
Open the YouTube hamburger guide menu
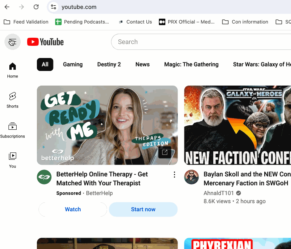pyautogui.click(x=13, y=42)
